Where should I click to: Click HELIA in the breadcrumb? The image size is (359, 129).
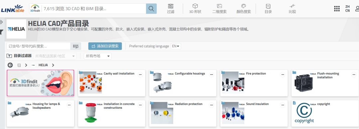pos(43,65)
